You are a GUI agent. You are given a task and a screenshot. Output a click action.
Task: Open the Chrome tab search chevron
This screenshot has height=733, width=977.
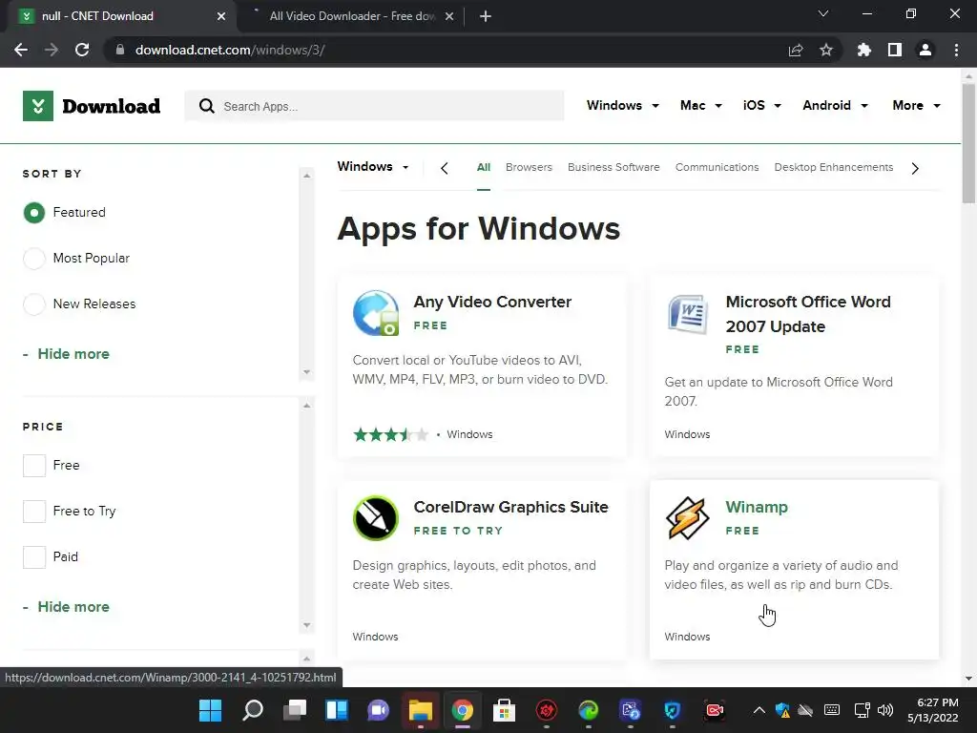pyautogui.click(x=823, y=13)
